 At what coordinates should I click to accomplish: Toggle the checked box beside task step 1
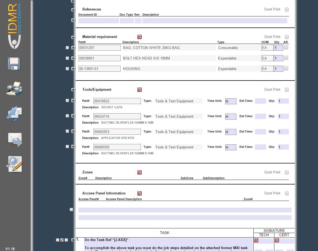click(62, 240)
